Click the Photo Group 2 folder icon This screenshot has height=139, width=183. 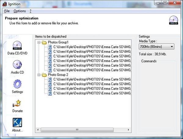click(44, 75)
